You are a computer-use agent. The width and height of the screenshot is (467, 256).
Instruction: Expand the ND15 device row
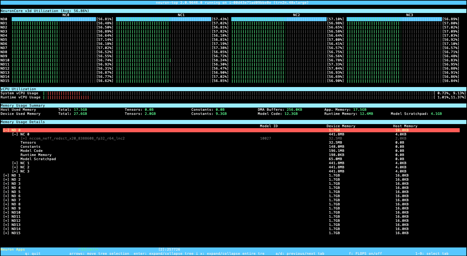pos(6,233)
